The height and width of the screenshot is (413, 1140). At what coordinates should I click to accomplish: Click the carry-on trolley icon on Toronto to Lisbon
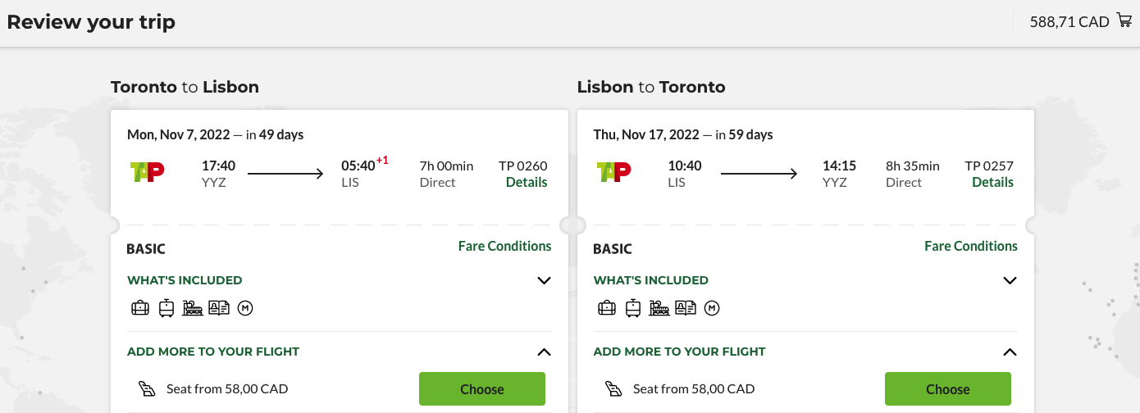tap(166, 308)
